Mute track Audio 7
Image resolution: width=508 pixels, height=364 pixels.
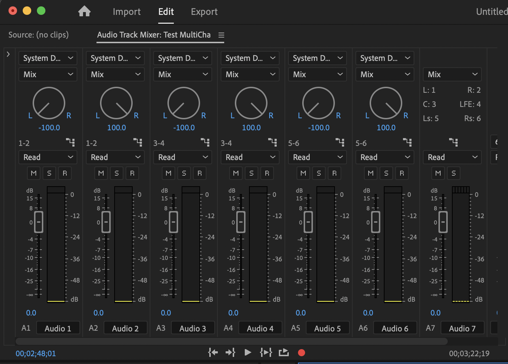pyautogui.click(x=438, y=173)
